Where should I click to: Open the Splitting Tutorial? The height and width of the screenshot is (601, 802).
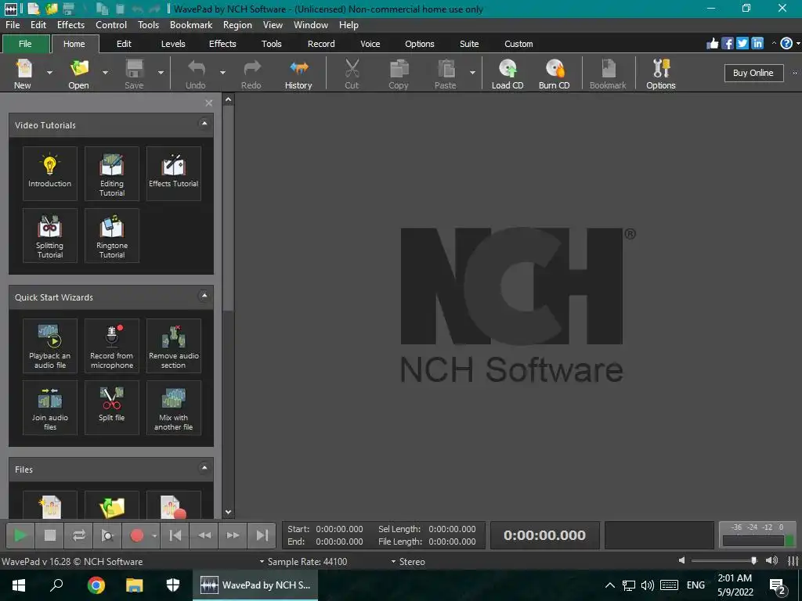pyautogui.click(x=49, y=235)
